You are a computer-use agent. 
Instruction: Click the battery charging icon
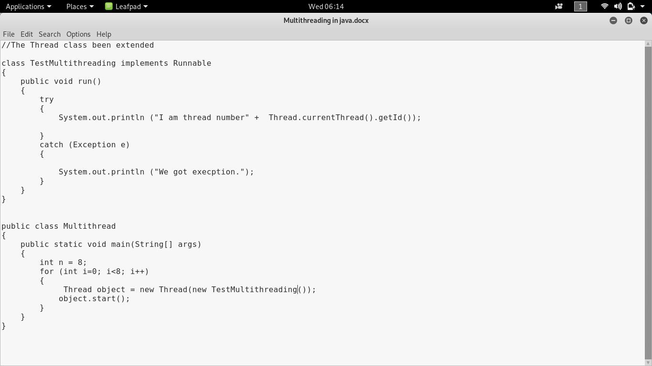631,6
